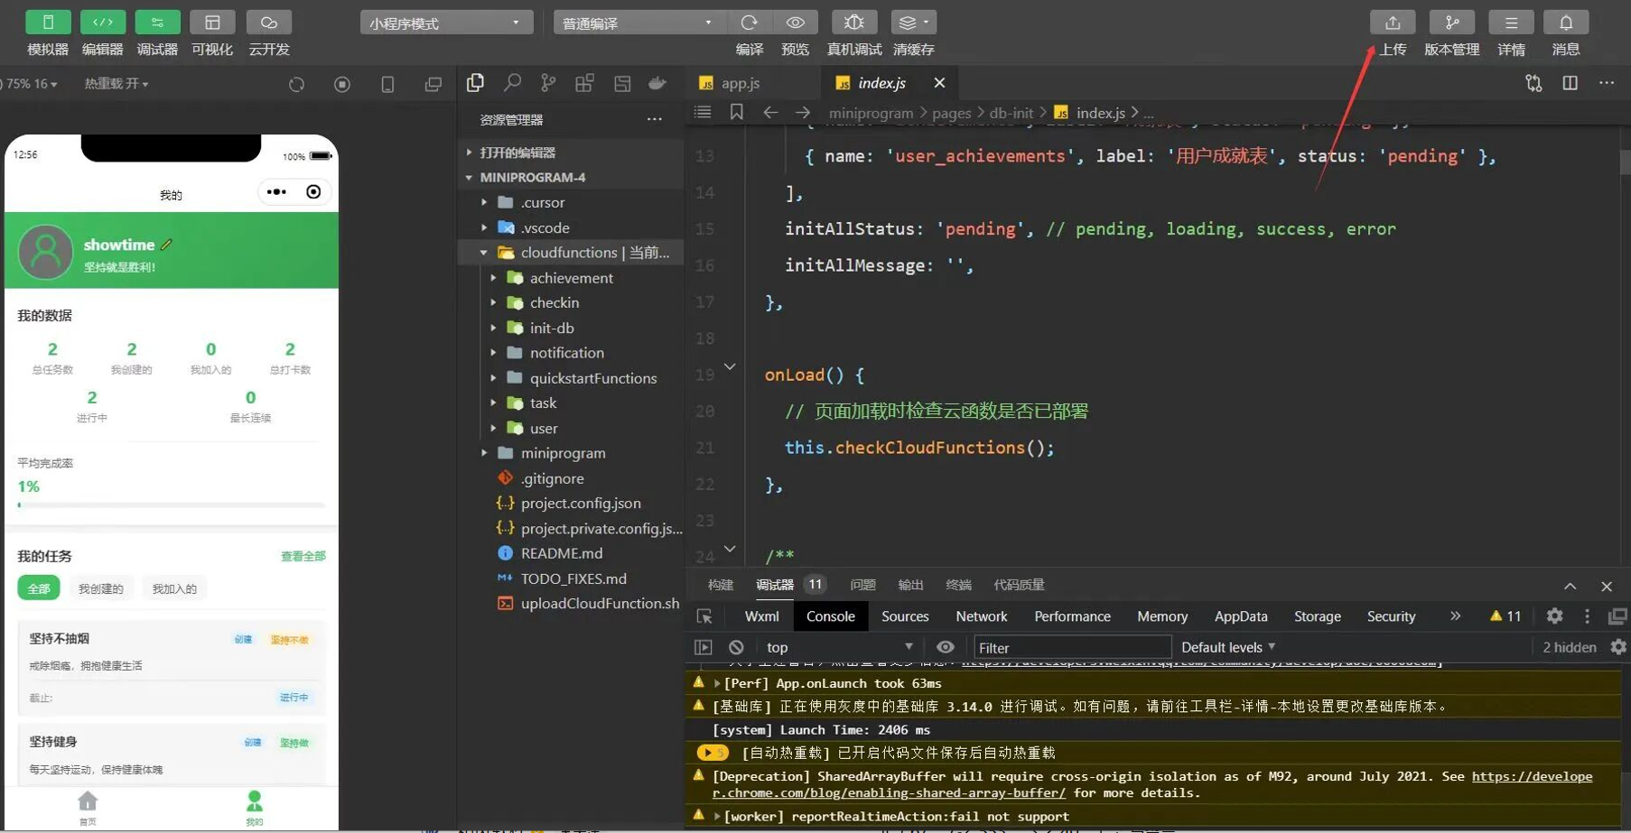Switch to the app.js editor tab
This screenshot has height=833, width=1631.
click(x=740, y=83)
